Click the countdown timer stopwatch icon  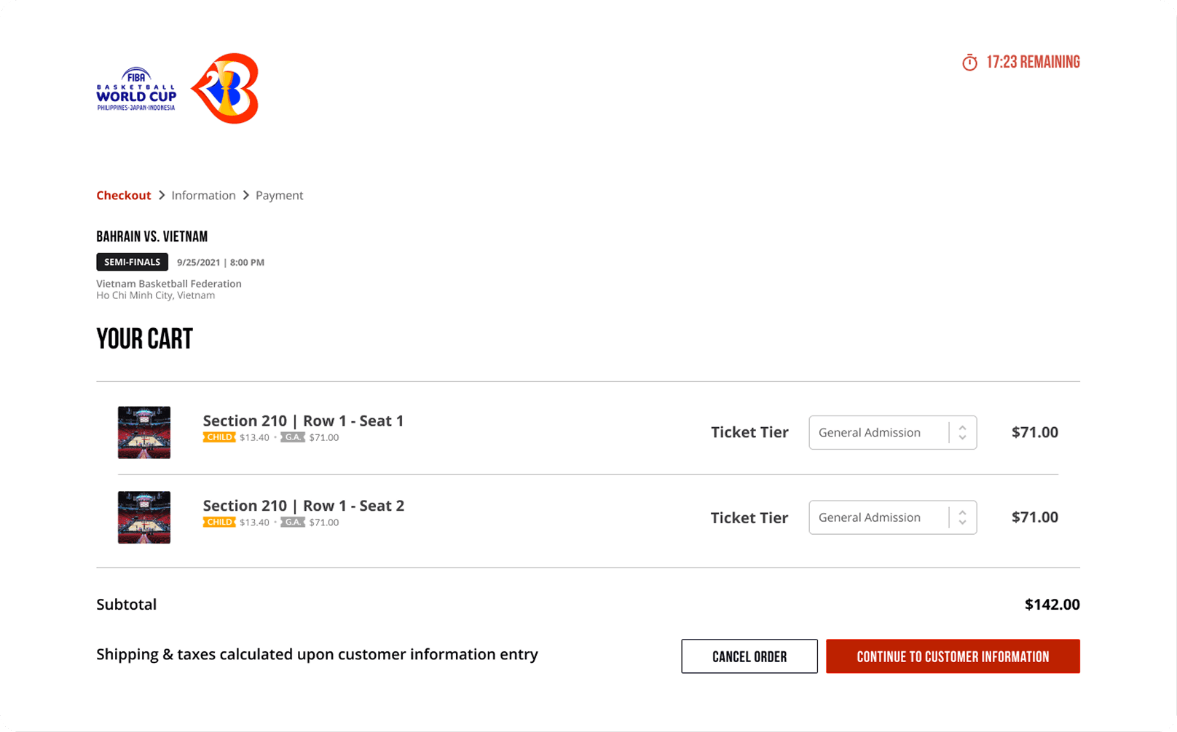click(x=969, y=62)
